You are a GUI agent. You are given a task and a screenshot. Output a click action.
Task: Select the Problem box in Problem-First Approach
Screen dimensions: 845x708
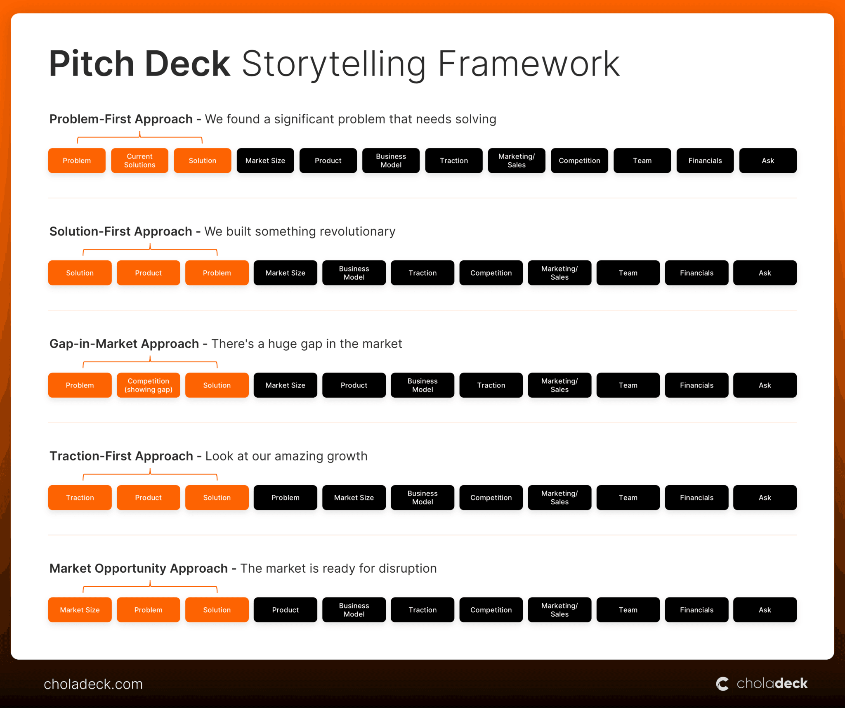(x=77, y=160)
